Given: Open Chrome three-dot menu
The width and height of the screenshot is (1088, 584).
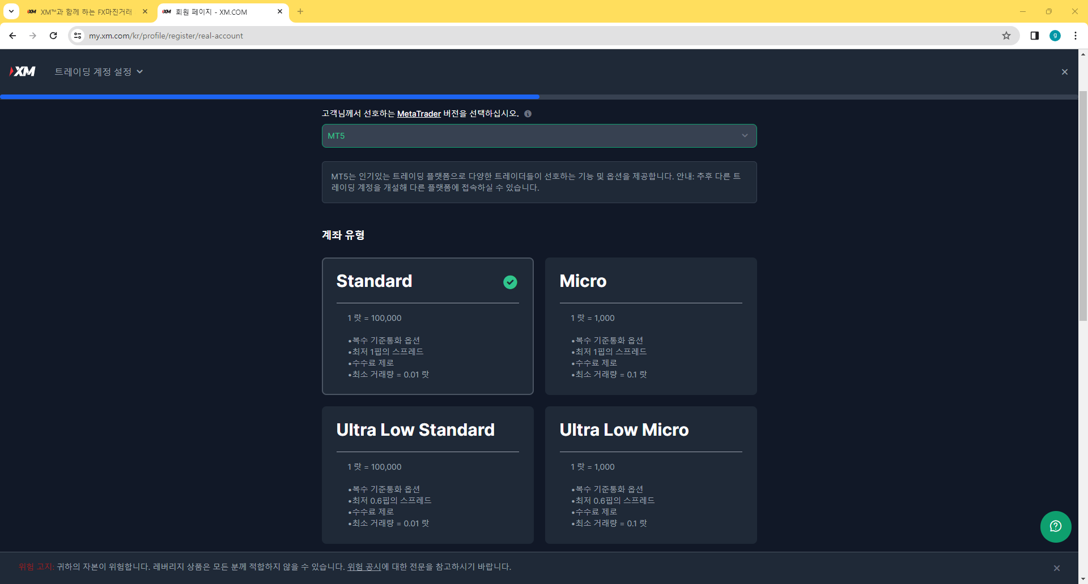Looking at the screenshot, I should pos(1075,36).
